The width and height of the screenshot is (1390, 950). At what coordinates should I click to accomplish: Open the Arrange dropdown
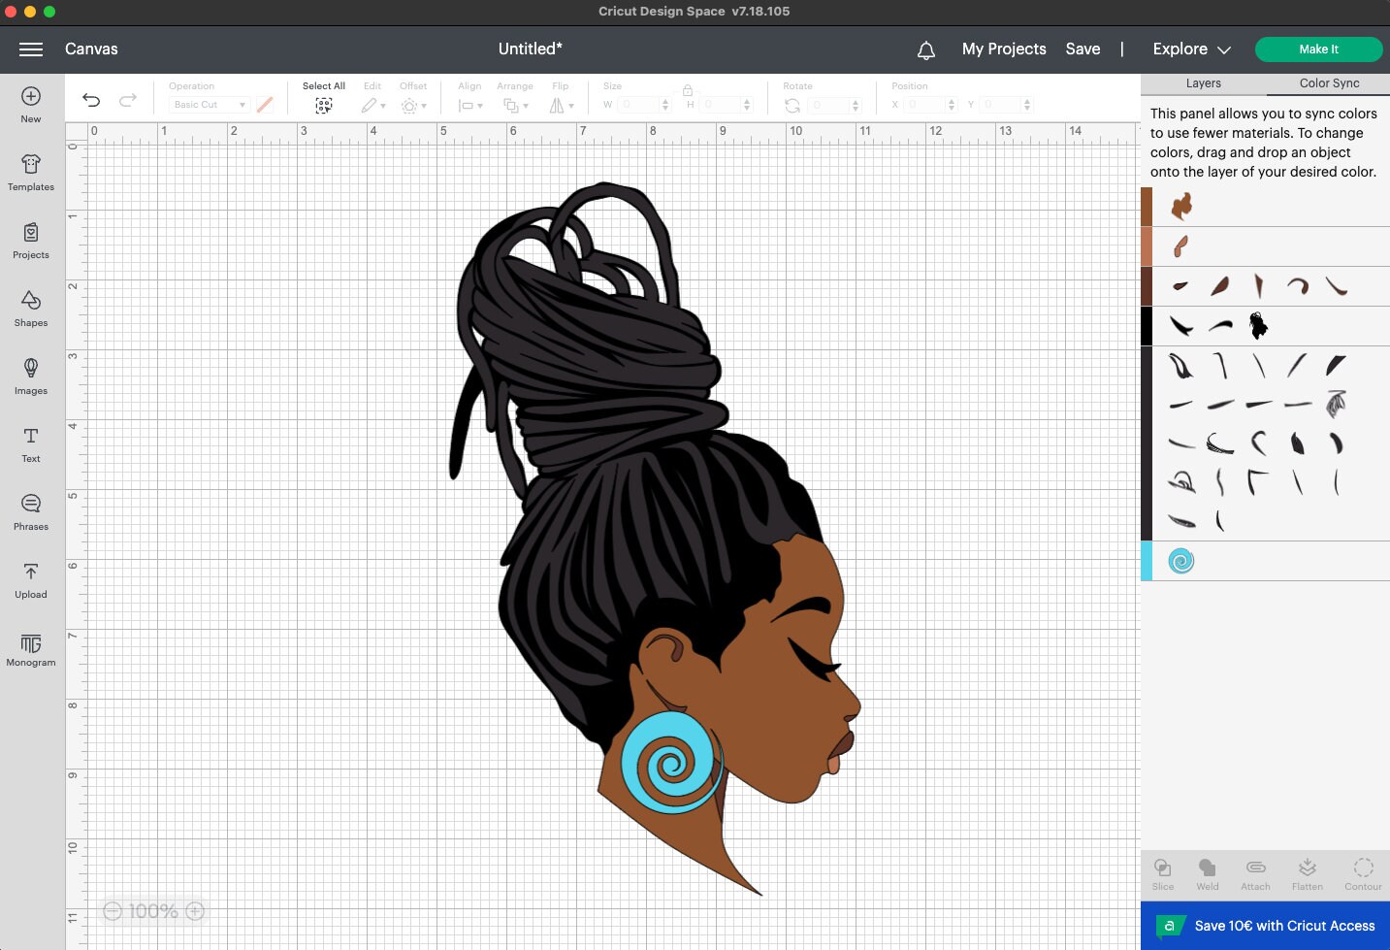[x=515, y=105]
